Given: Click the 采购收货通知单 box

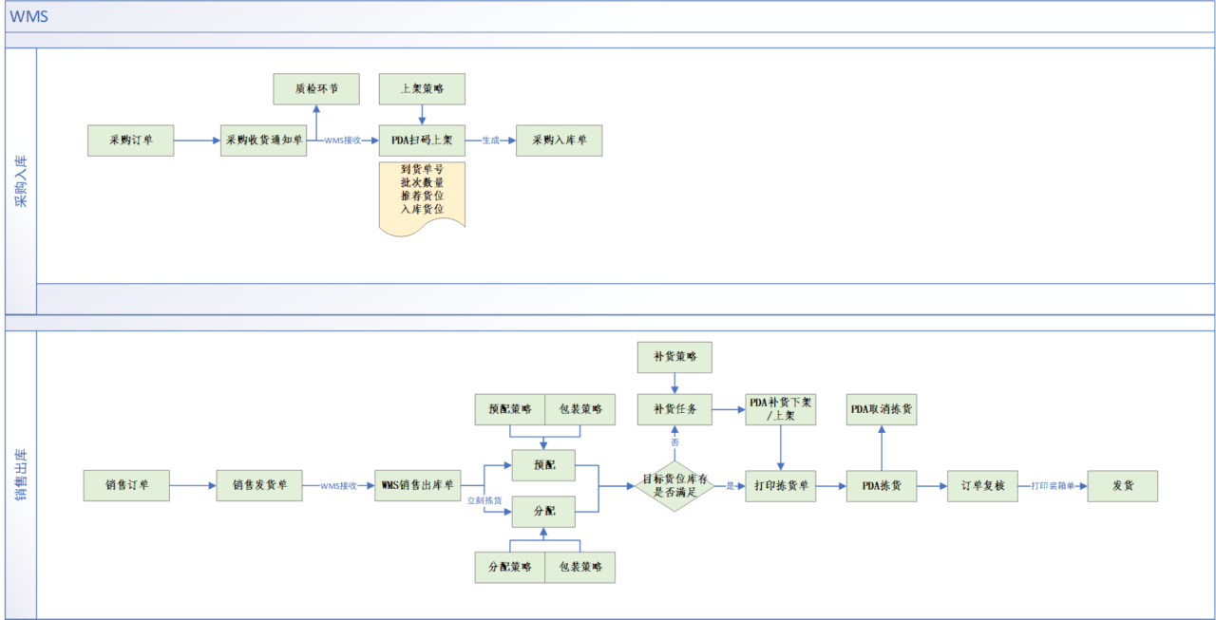Looking at the screenshot, I should (263, 141).
